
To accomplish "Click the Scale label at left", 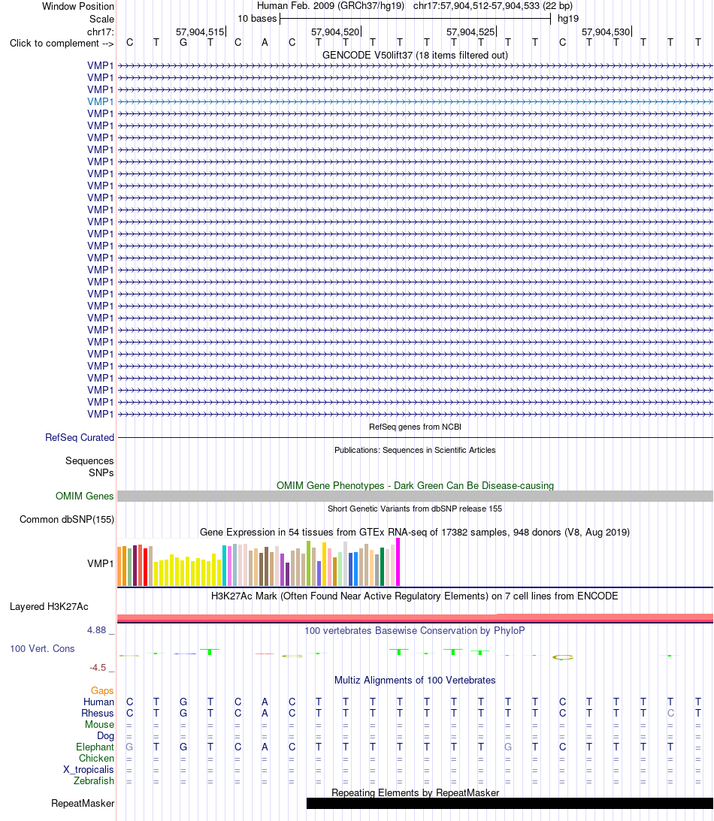I will click(x=101, y=19).
